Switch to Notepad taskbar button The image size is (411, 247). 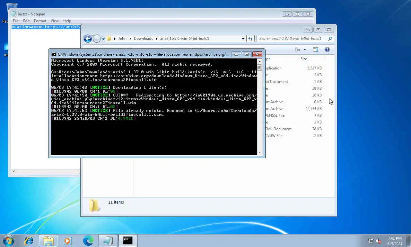pyautogui.click(x=108, y=241)
